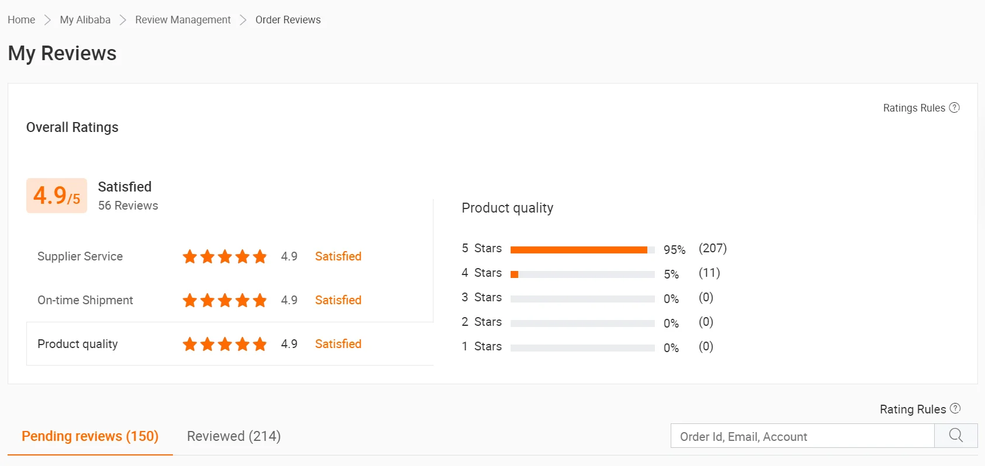Click the 4 Stars progress bar
985x466 pixels.
click(582, 274)
